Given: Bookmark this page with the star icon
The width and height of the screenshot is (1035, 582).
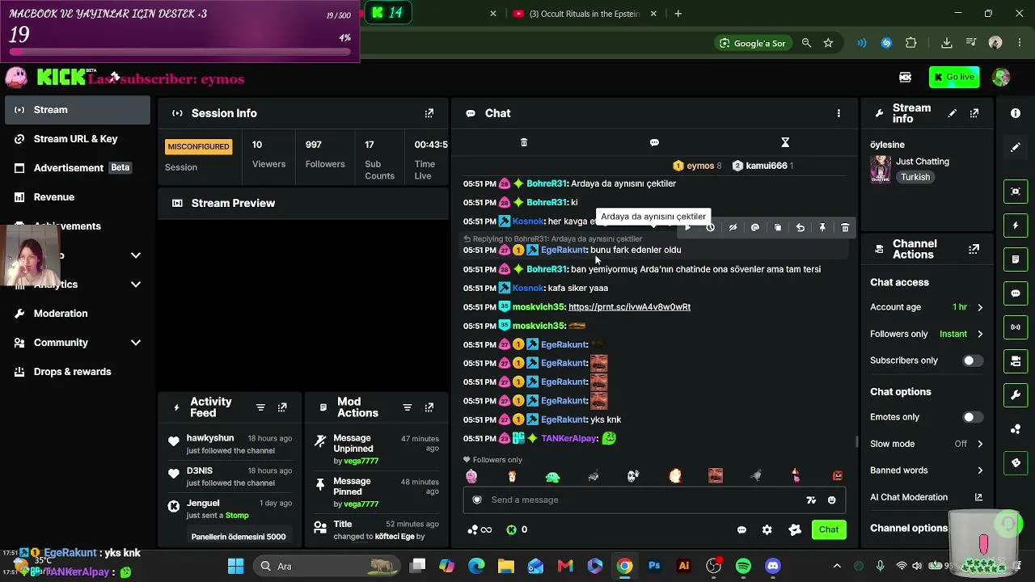Looking at the screenshot, I should point(828,43).
